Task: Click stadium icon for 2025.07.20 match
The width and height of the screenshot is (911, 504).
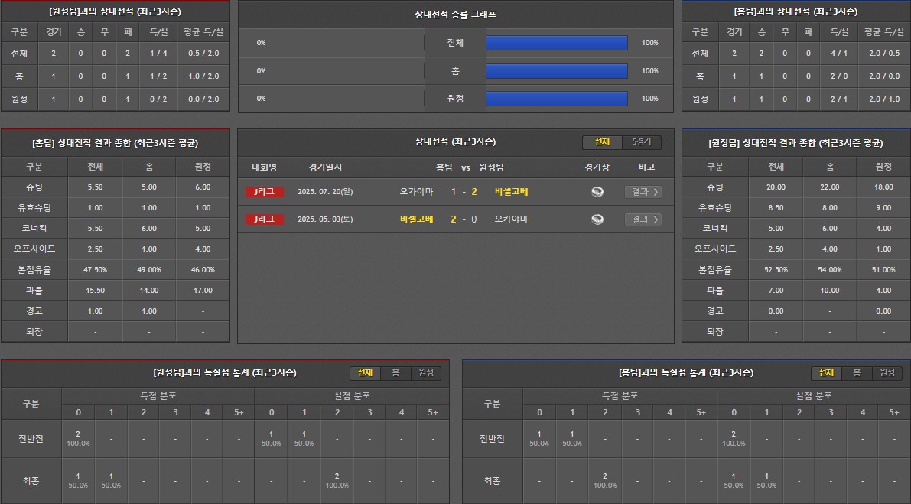Action: pos(597,192)
